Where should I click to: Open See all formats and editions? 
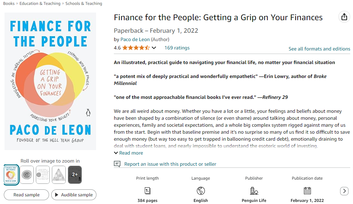click(x=319, y=49)
